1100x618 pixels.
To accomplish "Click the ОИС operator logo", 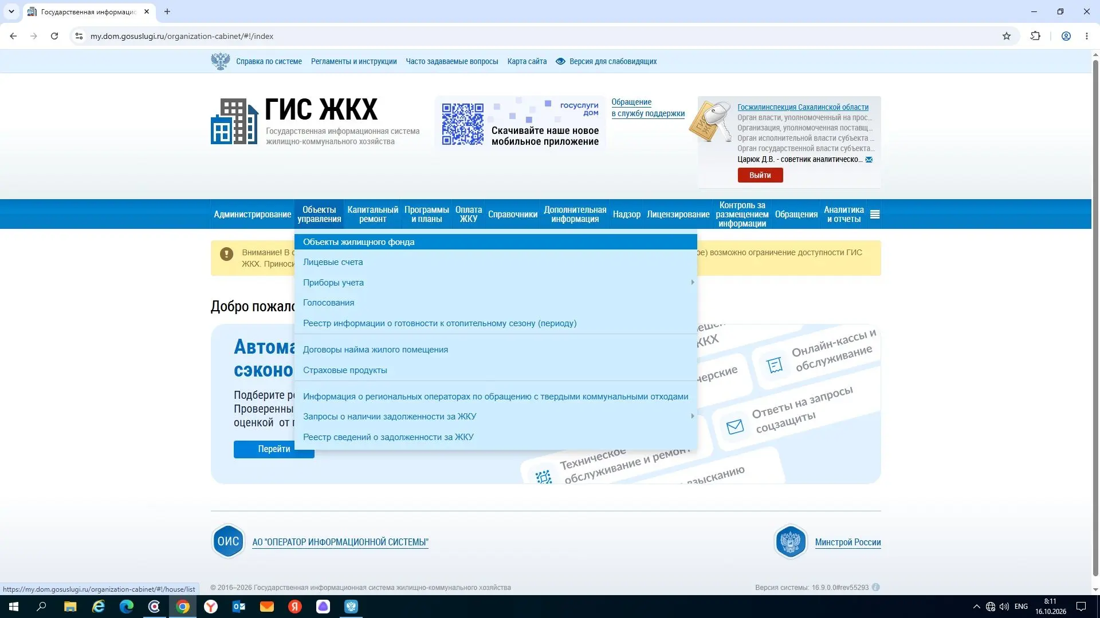I will coord(228,541).
